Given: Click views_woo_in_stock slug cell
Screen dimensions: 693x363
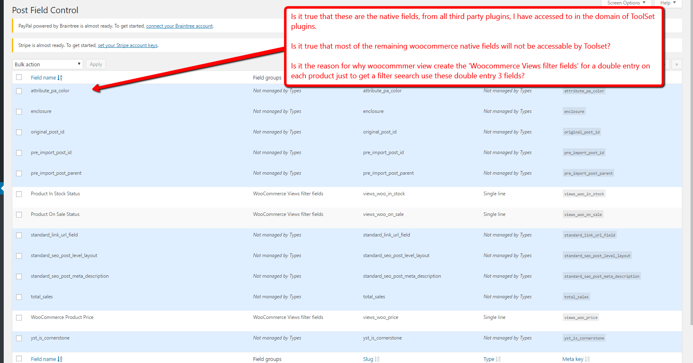Looking at the screenshot, I should coord(384,194).
